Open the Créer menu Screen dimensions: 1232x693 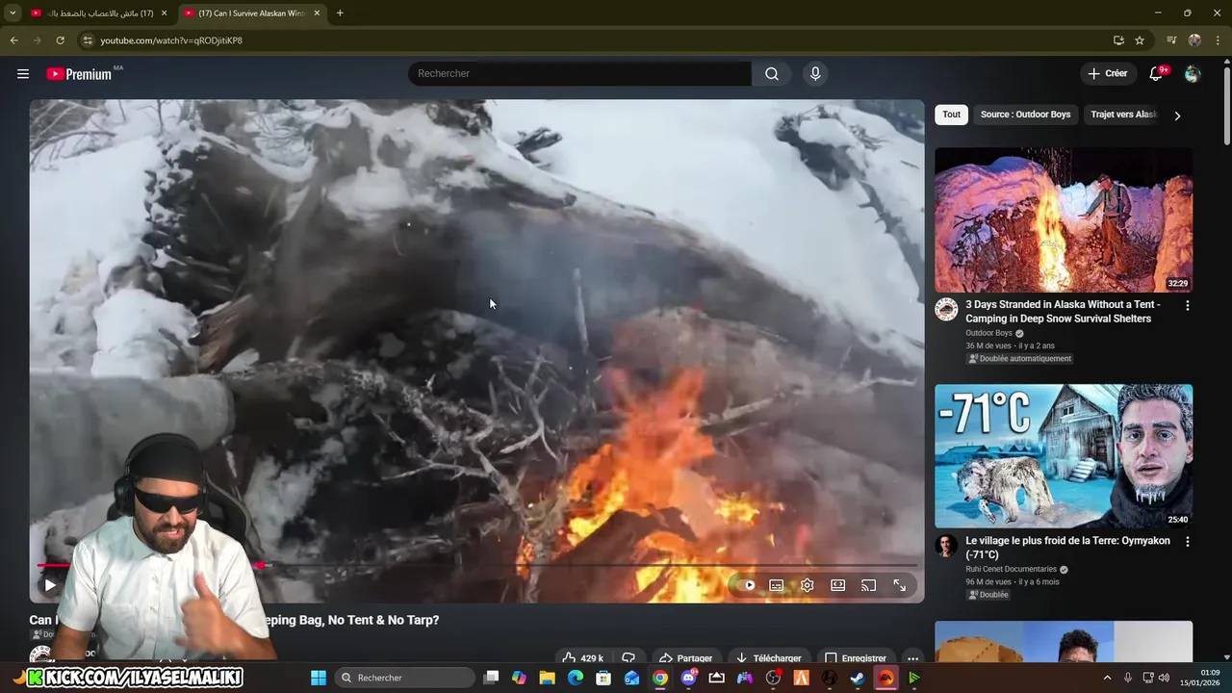(1107, 73)
